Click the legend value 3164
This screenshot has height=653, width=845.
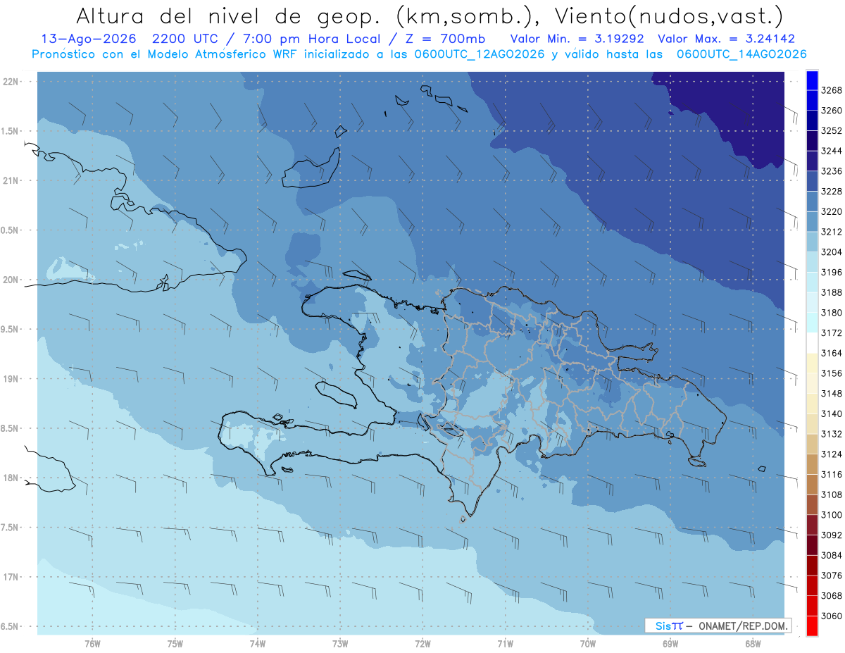coord(832,353)
